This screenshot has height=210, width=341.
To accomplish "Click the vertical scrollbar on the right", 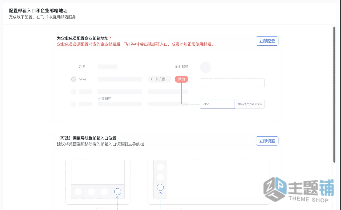I will 334,94.
